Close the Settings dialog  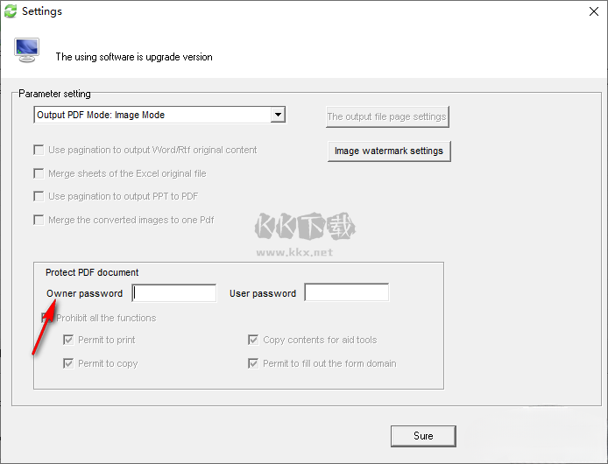click(x=594, y=11)
